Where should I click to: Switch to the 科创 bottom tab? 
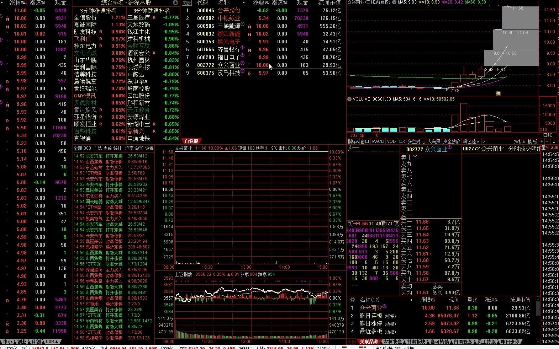36,342
